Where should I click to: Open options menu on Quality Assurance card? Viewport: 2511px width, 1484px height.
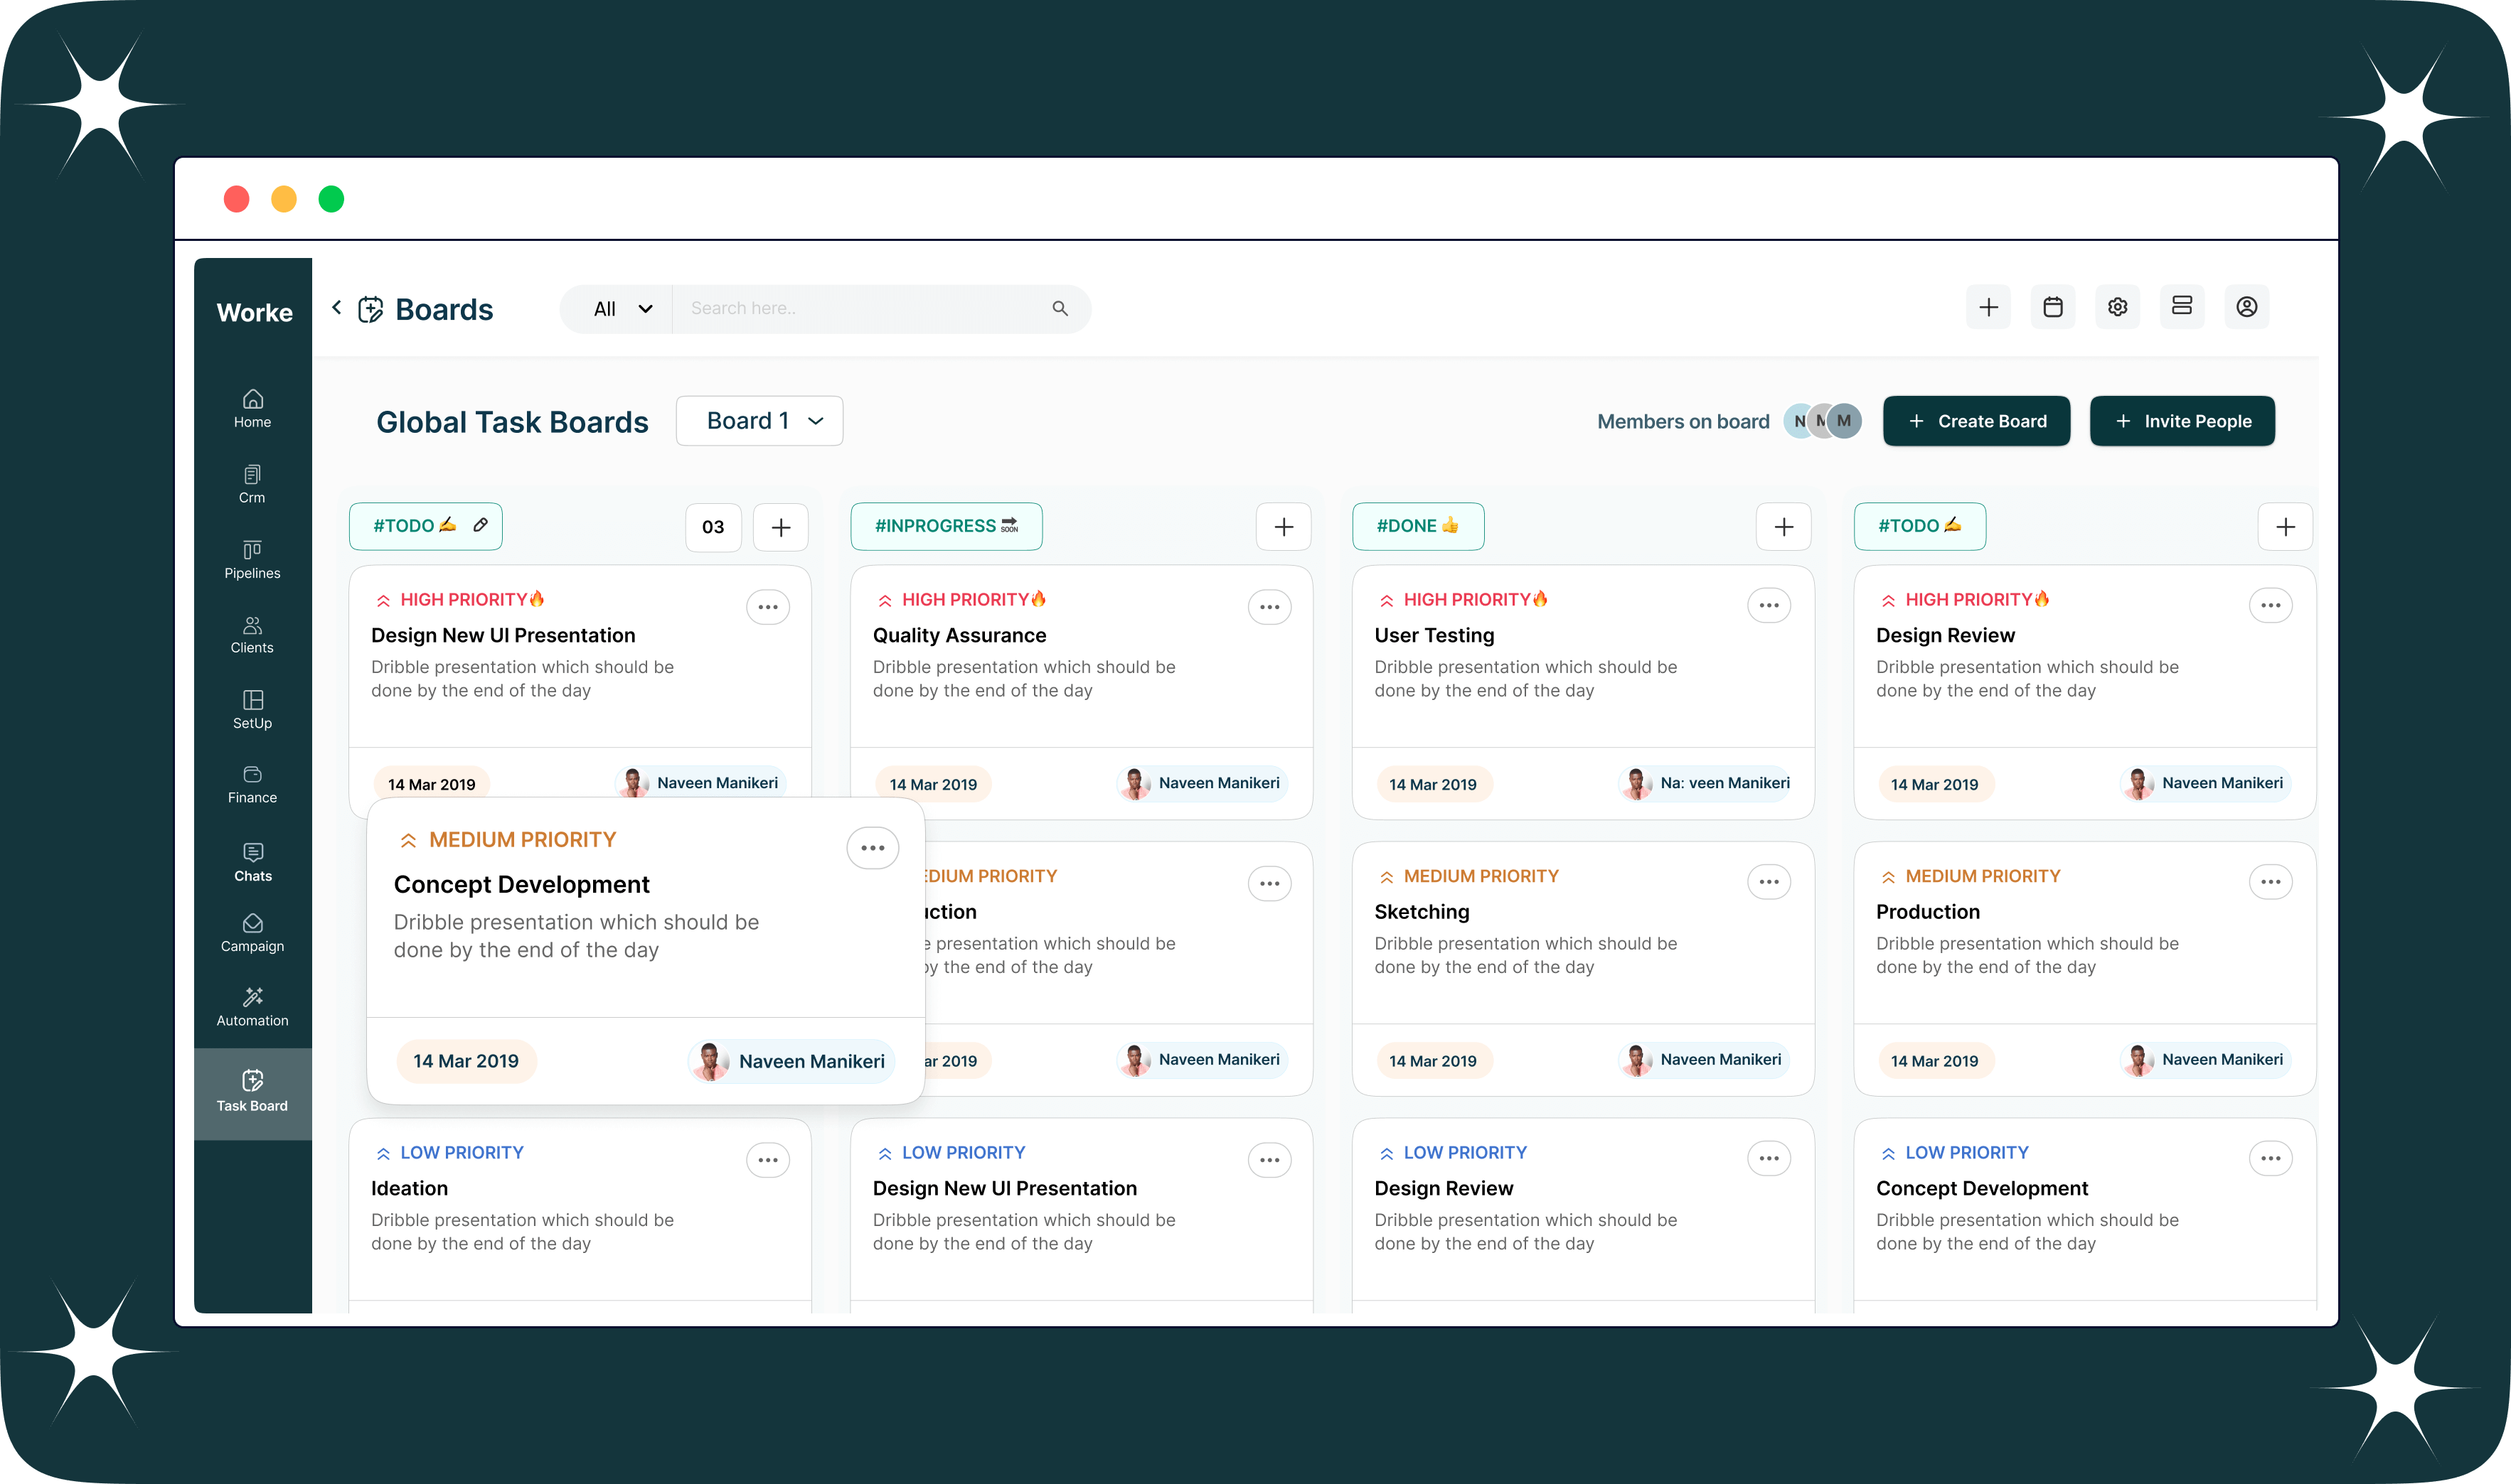1269,607
